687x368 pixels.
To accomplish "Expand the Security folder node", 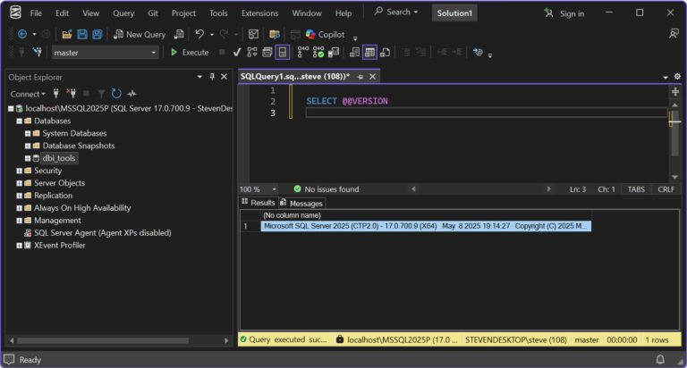I will click(x=19, y=171).
